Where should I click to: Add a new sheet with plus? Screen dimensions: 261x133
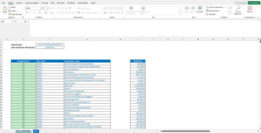coord(46,131)
